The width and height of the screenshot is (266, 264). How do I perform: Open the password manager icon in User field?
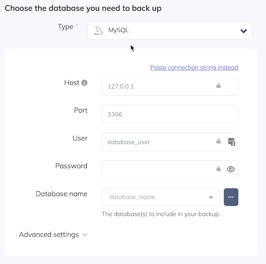click(x=231, y=142)
